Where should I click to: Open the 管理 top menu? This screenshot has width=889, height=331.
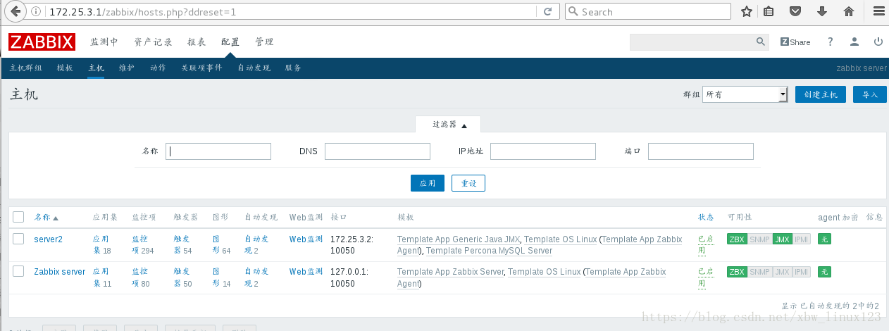pos(264,42)
